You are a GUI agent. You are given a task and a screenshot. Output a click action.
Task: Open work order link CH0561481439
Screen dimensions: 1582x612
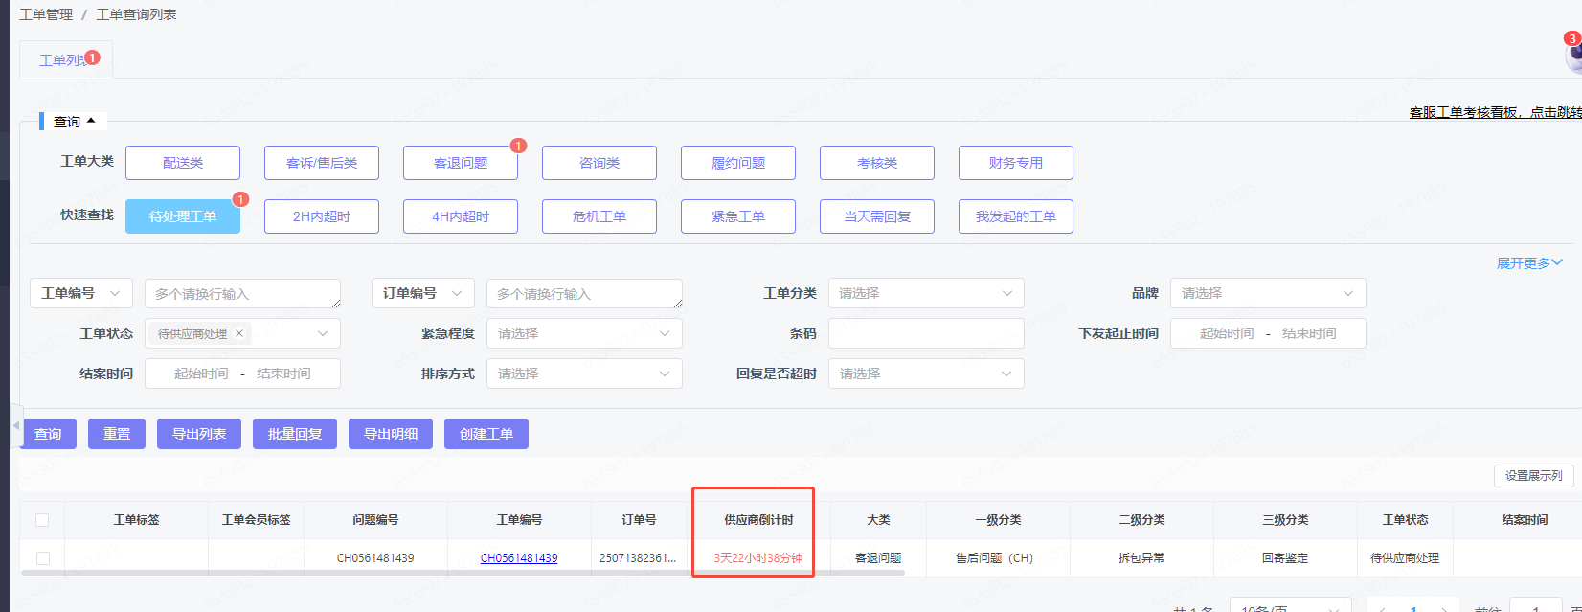coord(519,557)
